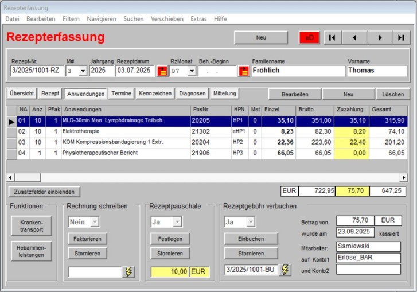Screen dimensions: 417x292
Task: Open calendar icon next to Beh.-Beginn
Action: click(244, 71)
